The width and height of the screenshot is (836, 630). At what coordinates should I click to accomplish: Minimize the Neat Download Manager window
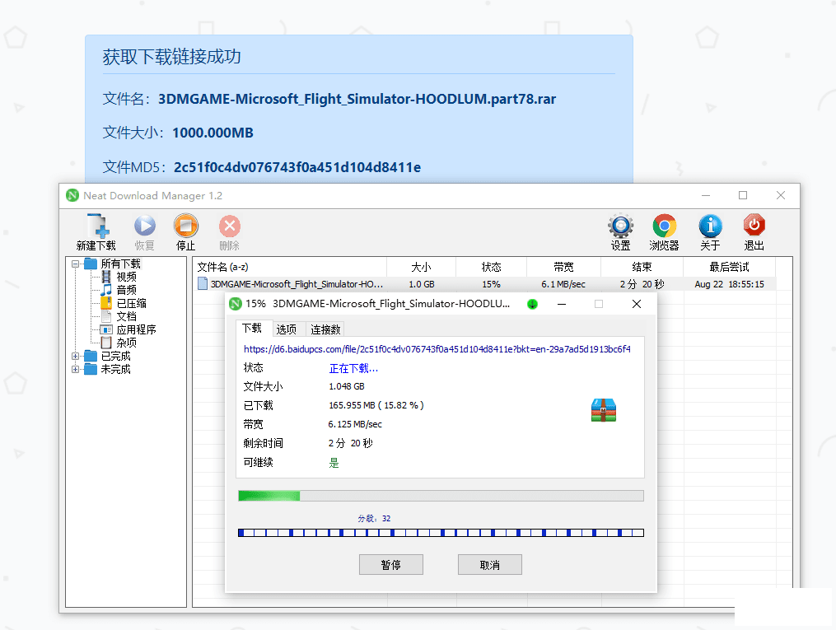point(706,196)
